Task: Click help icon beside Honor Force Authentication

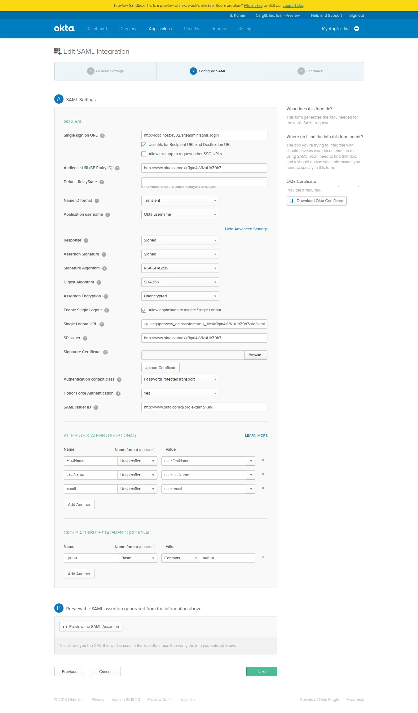Action: [118, 394]
